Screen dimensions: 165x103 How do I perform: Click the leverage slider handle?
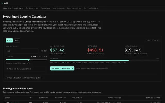point(29,59)
